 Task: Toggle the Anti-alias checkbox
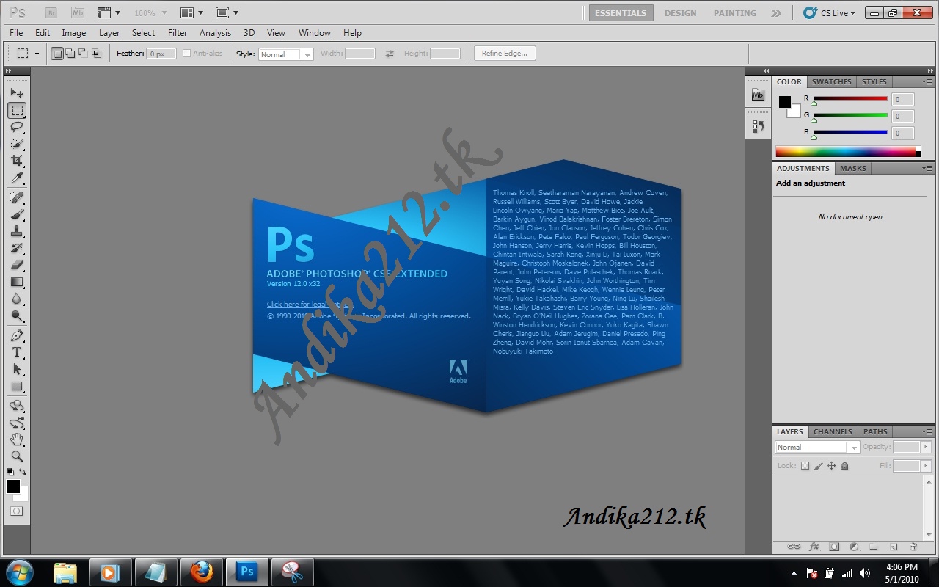[x=186, y=54]
